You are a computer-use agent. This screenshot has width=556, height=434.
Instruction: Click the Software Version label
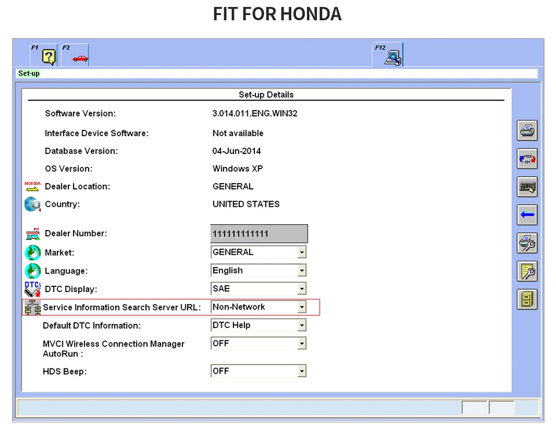80,114
